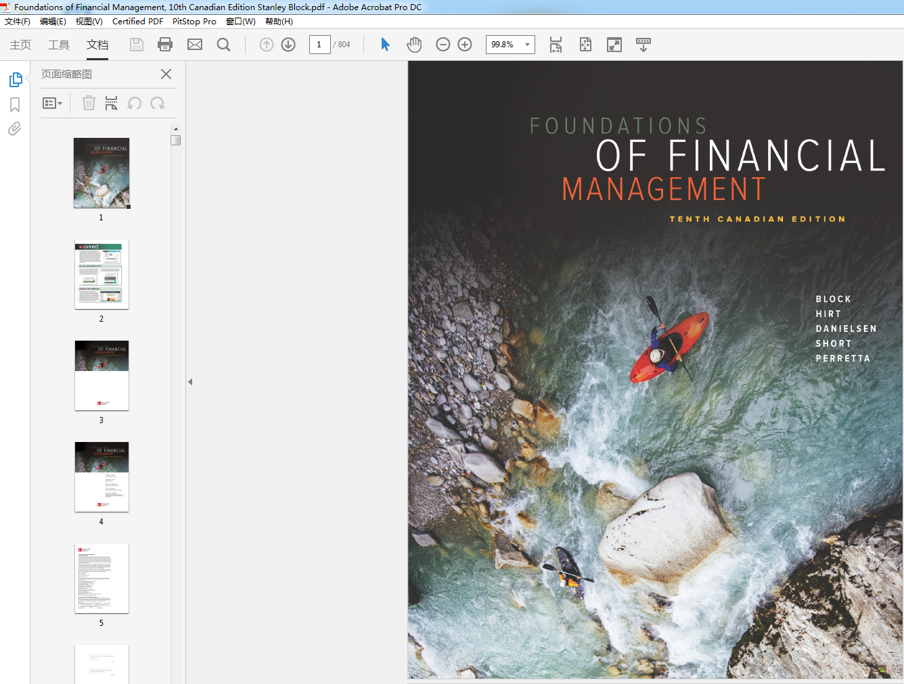Click the Full screen mode icon
The width and height of the screenshot is (904, 684).
point(614,45)
